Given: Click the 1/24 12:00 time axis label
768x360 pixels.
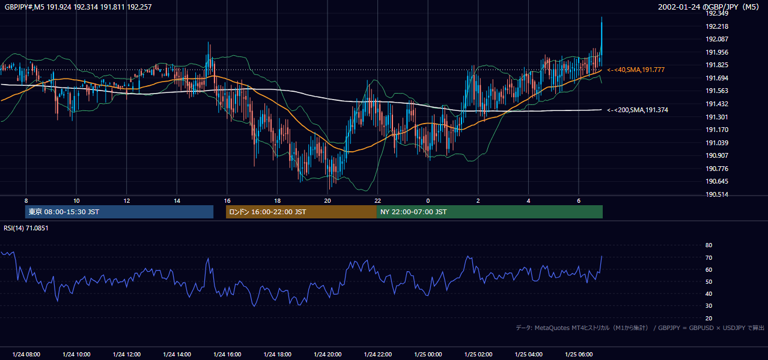Looking at the screenshot, I should [126, 355].
